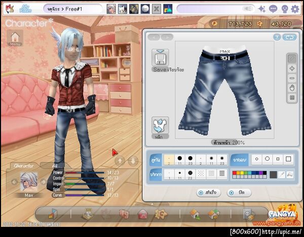Select soft brush size 23
The height and width of the screenshot is (237, 304).
222,160
